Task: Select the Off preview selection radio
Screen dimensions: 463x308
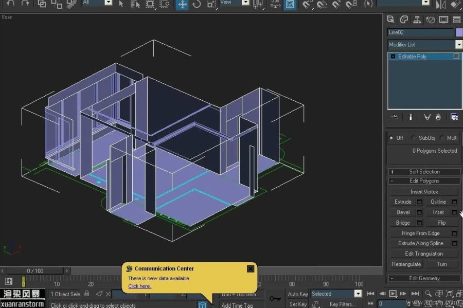Action: point(391,138)
